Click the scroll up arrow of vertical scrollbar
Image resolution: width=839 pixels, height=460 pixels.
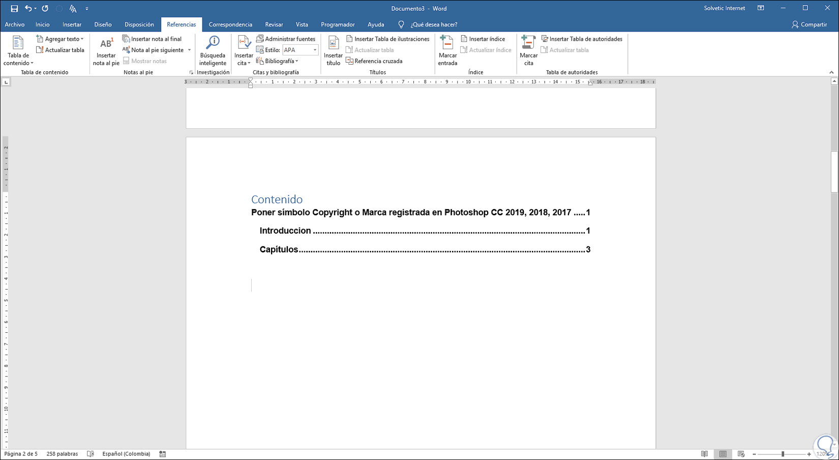click(834, 81)
